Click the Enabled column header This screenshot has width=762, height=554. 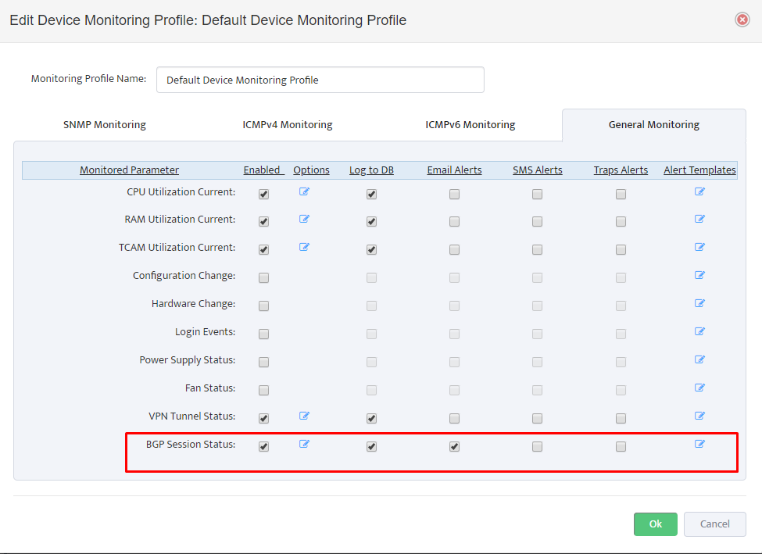tap(263, 170)
